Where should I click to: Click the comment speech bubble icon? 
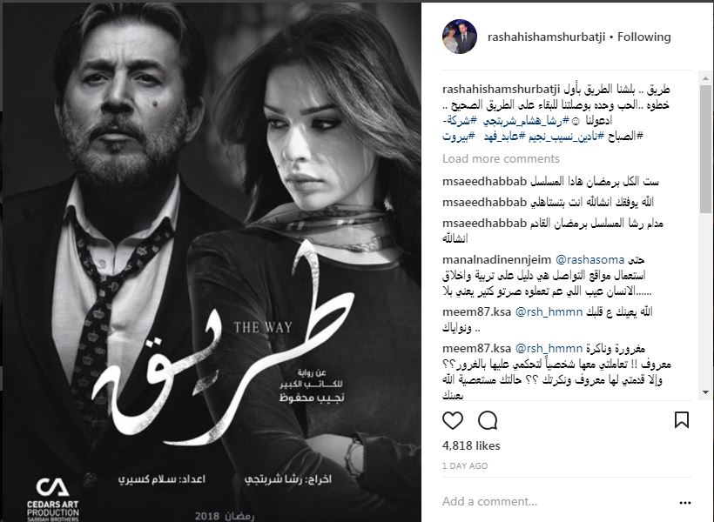(x=488, y=420)
